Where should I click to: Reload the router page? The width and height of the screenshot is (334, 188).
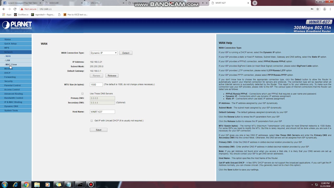(x=15, y=9)
